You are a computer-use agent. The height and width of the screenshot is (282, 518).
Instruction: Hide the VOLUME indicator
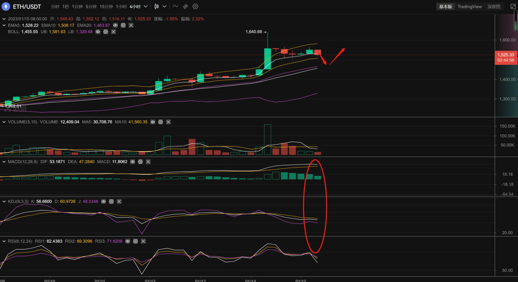[153, 122]
